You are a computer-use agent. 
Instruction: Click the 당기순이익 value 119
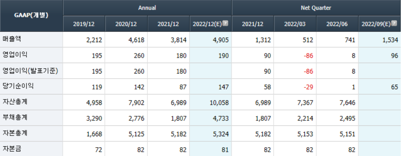click(97, 87)
